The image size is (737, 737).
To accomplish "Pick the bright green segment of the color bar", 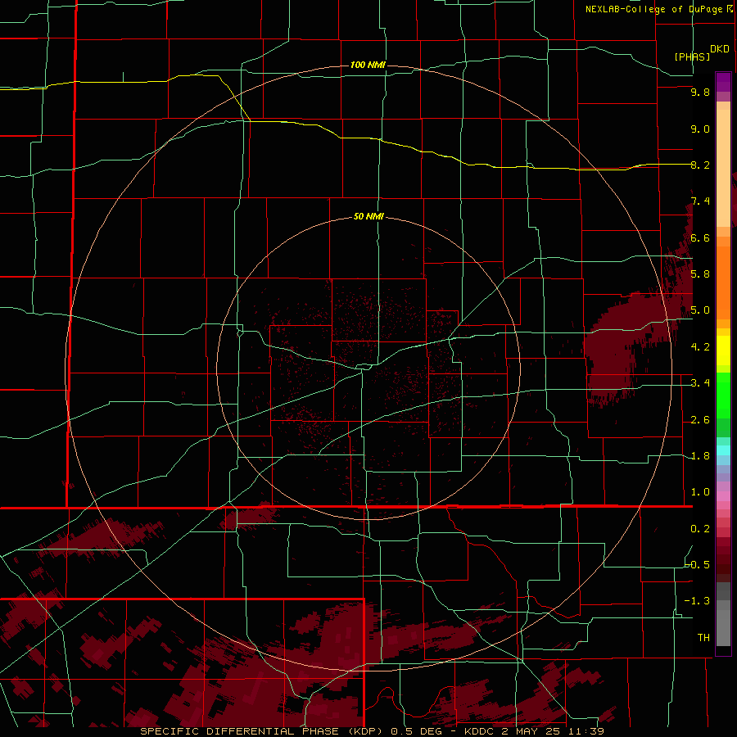I will [723, 396].
